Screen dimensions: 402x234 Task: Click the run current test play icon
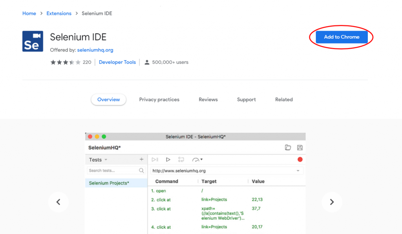coord(168,160)
